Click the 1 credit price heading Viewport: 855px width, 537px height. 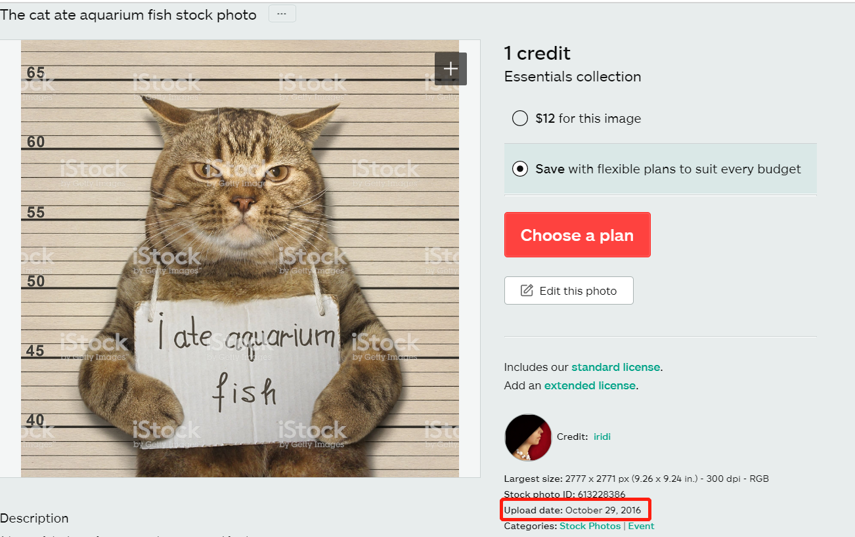537,53
